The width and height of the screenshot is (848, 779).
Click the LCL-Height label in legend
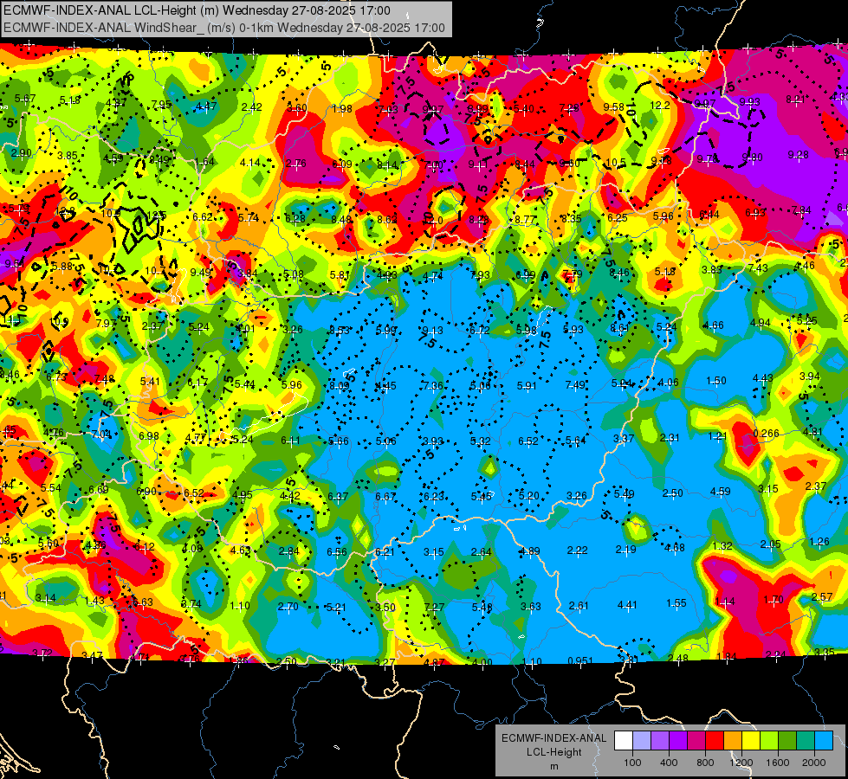click(553, 752)
